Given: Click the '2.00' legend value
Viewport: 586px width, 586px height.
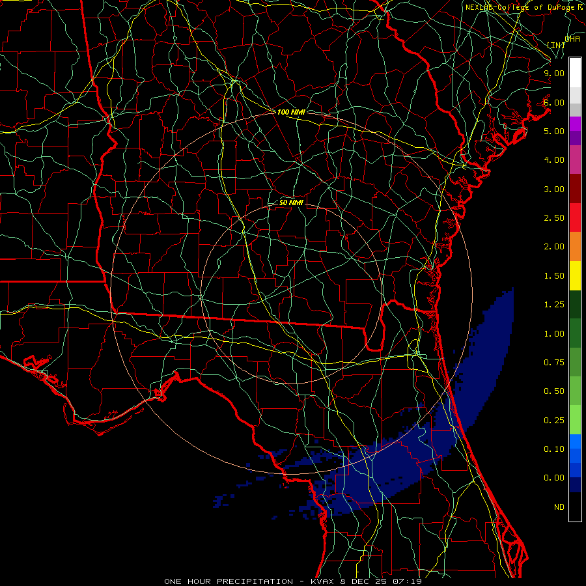Looking at the screenshot, I should 554,247.
